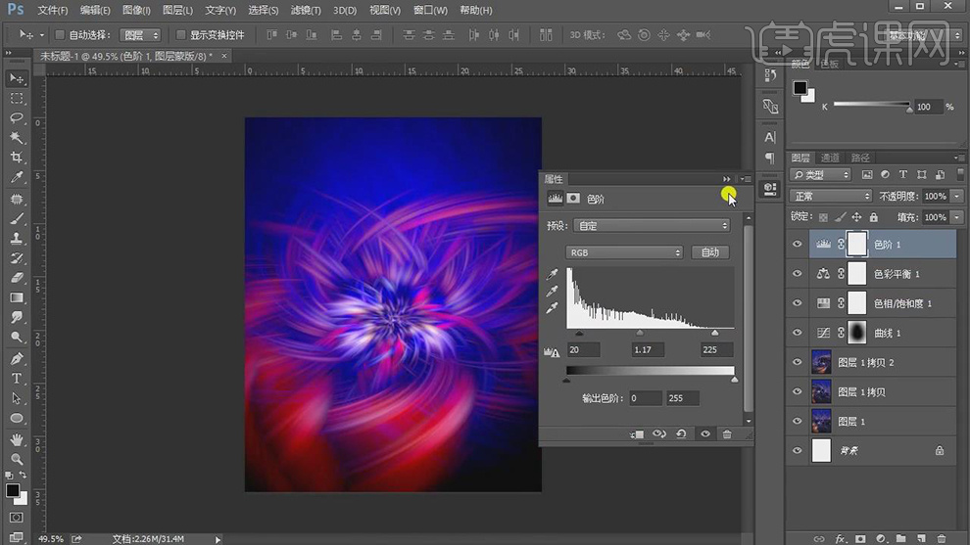The width and height of the screenshot is (970, 545).
Task: Open the auto-select 图层 dropdown
Action: pyautogui.click(x=140, y=34)
